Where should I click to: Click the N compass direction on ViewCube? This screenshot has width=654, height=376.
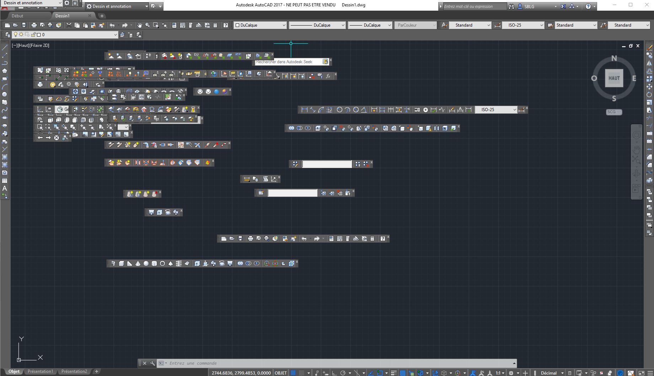(614, 59)
